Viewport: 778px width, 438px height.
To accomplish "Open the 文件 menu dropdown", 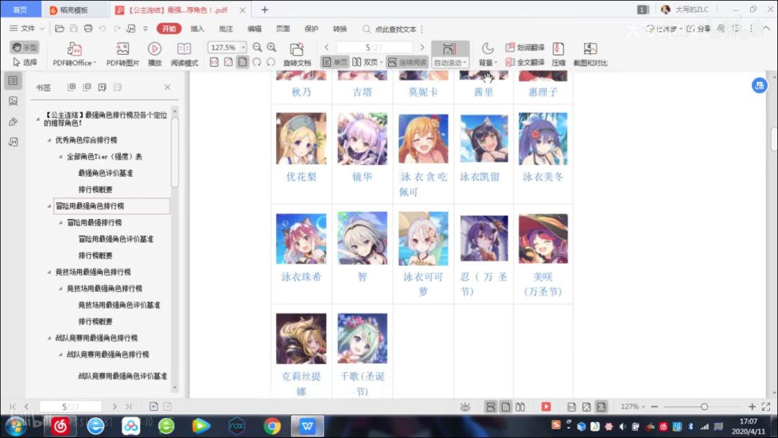I will pos(27,29).
